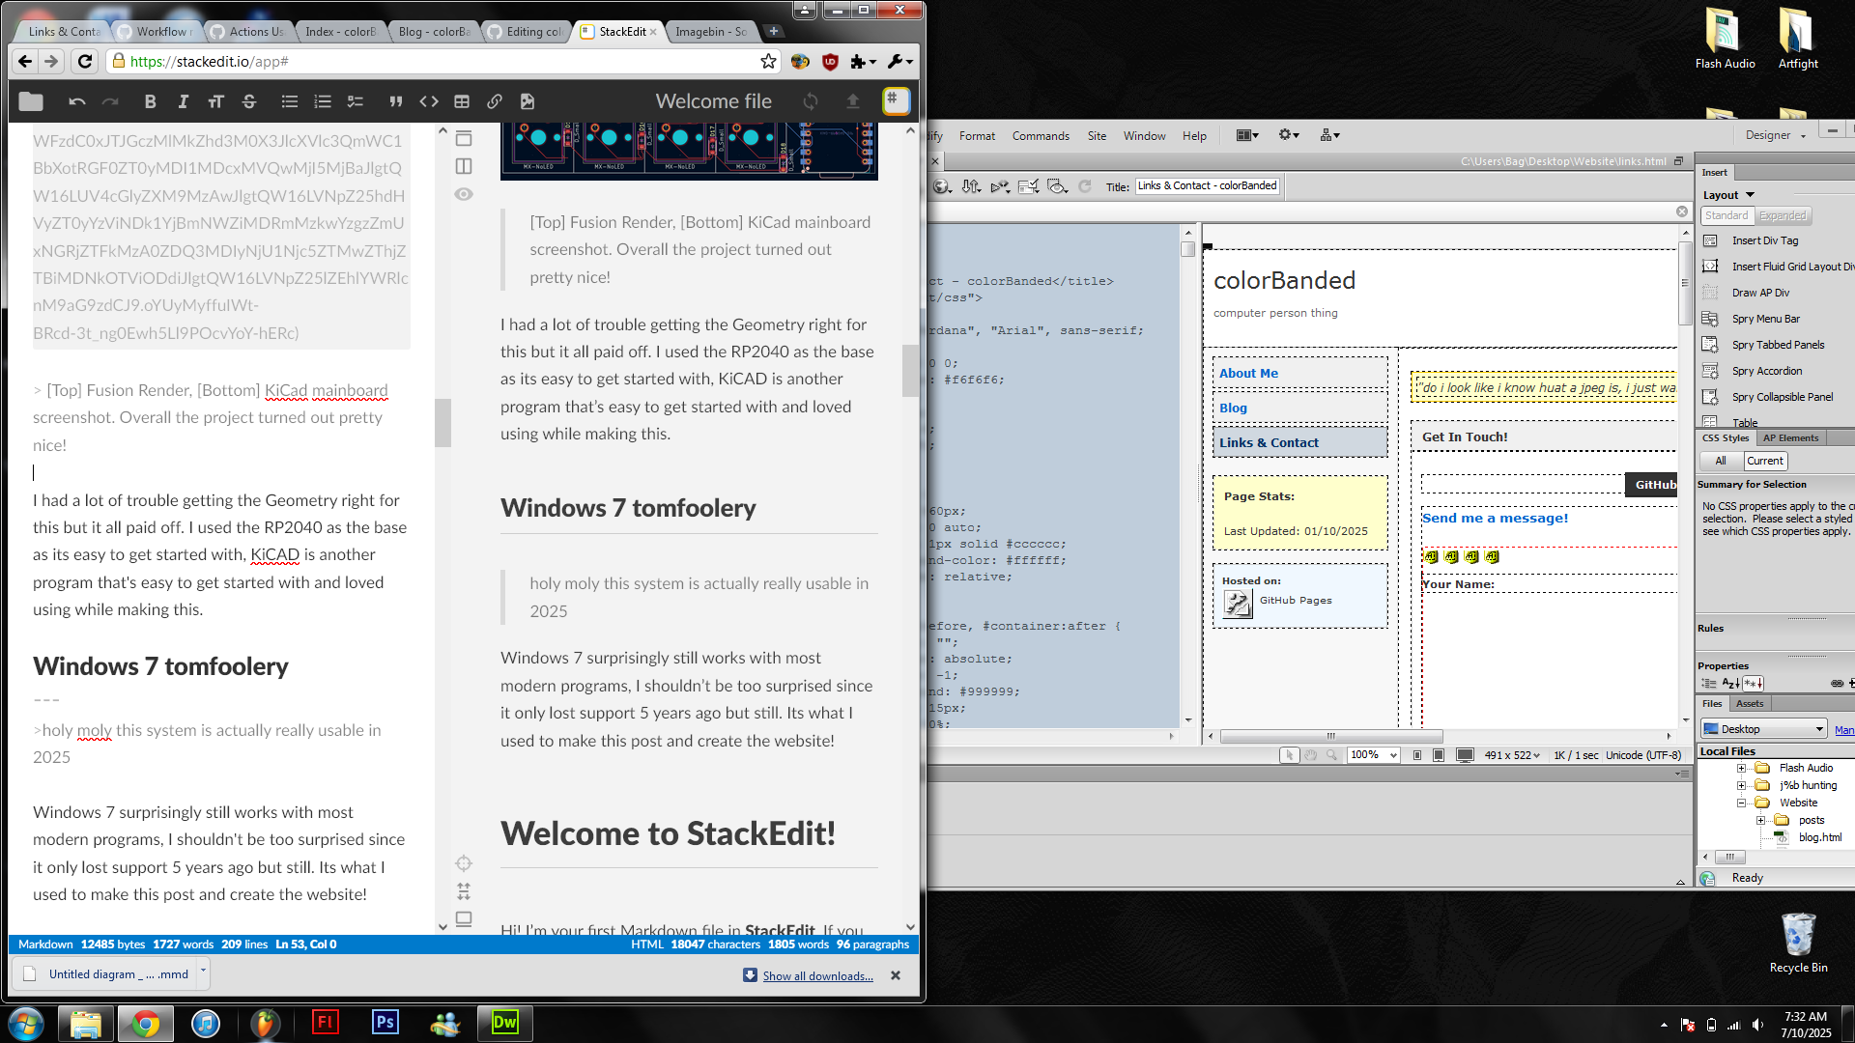
Task: Open Chrome wrench settings menu
Action: click(x=899, y=62)
